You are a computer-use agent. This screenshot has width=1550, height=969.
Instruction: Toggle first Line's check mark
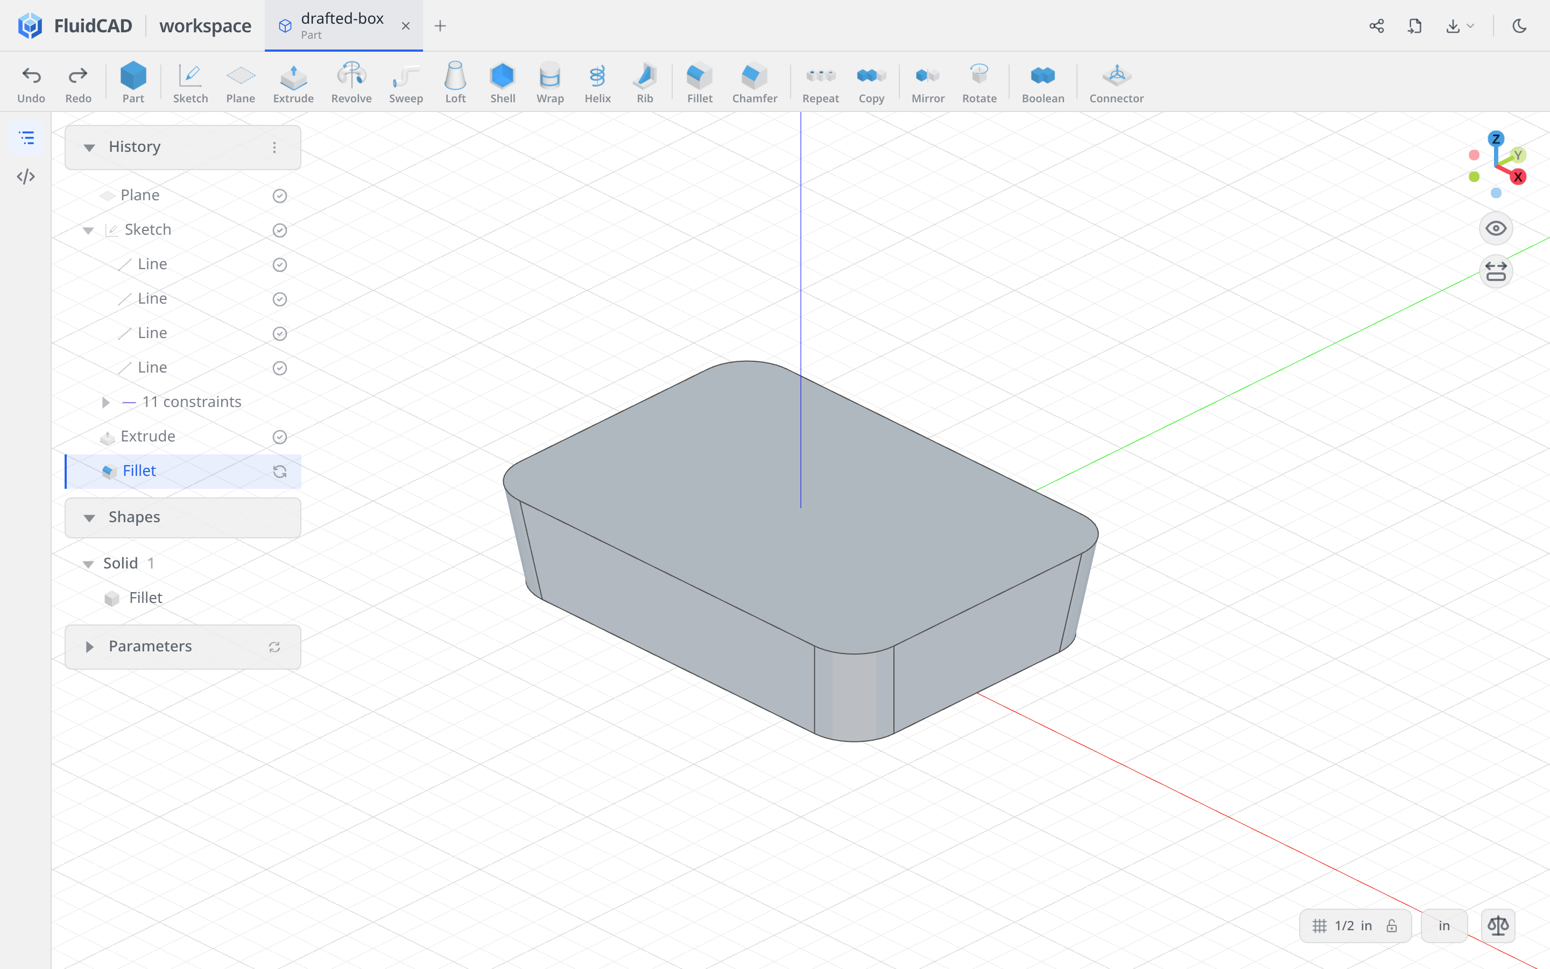point(279,265)
